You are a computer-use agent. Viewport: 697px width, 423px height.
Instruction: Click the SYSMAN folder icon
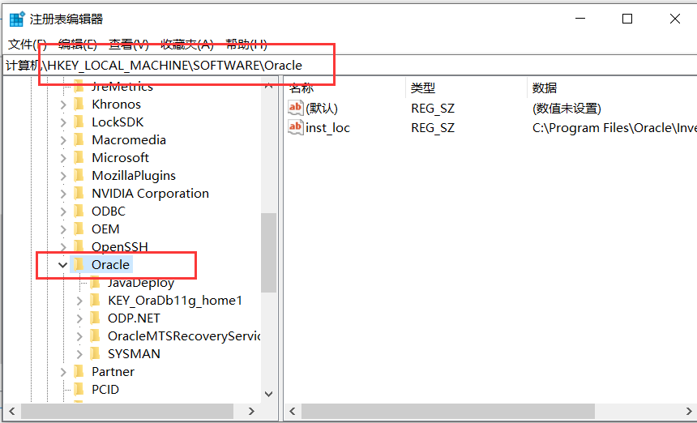tap(95, 353)
